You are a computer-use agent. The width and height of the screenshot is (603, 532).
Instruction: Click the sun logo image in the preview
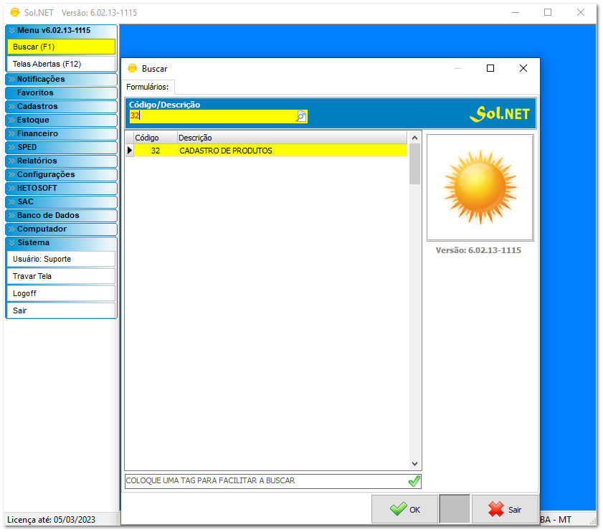click(x=480, y=187)
